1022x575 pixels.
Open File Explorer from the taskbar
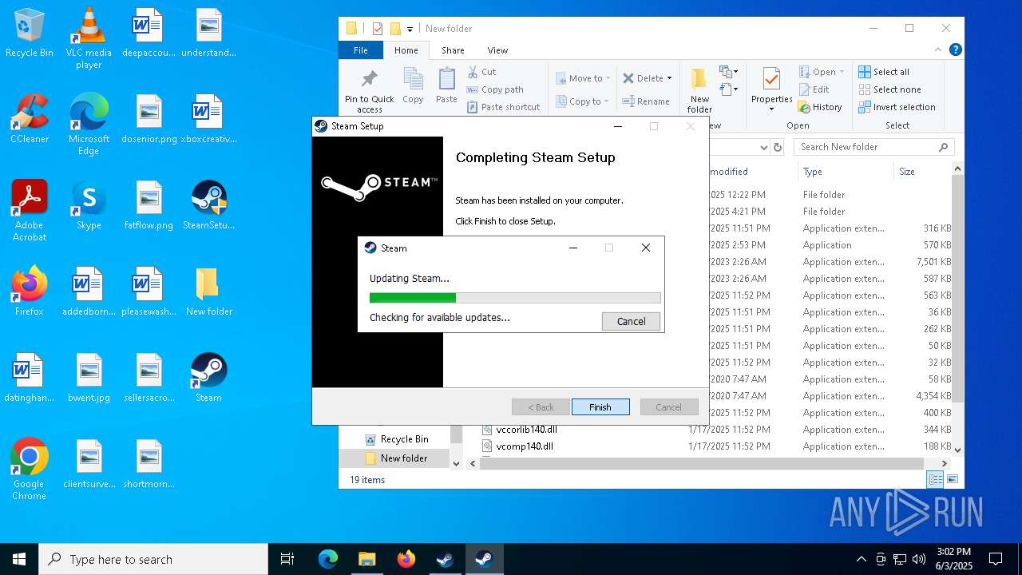[366, 559]
